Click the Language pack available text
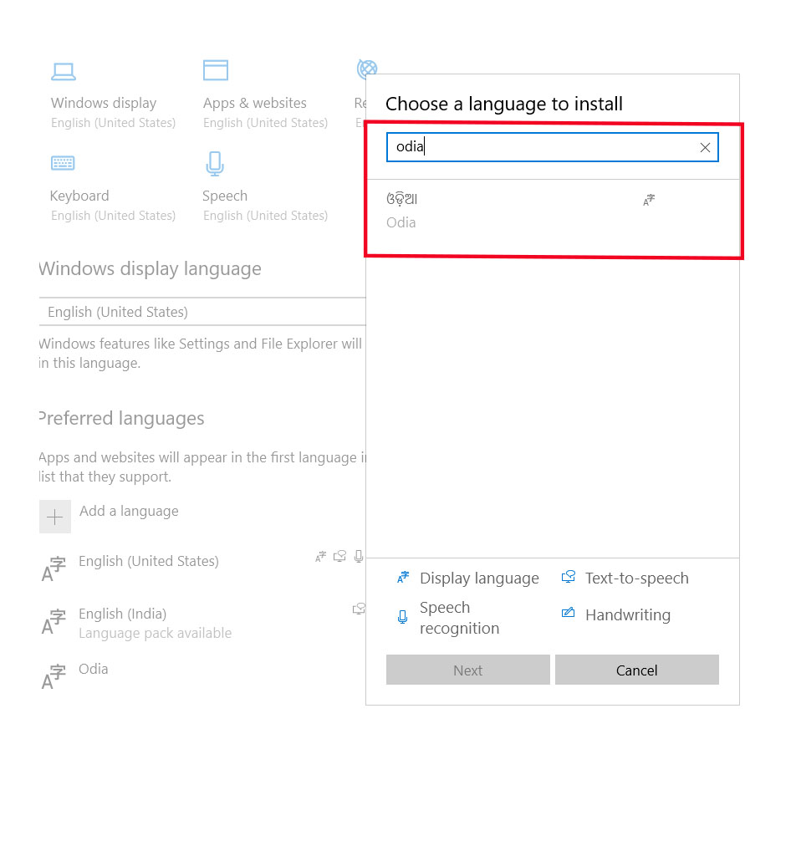 coord(155,634)
